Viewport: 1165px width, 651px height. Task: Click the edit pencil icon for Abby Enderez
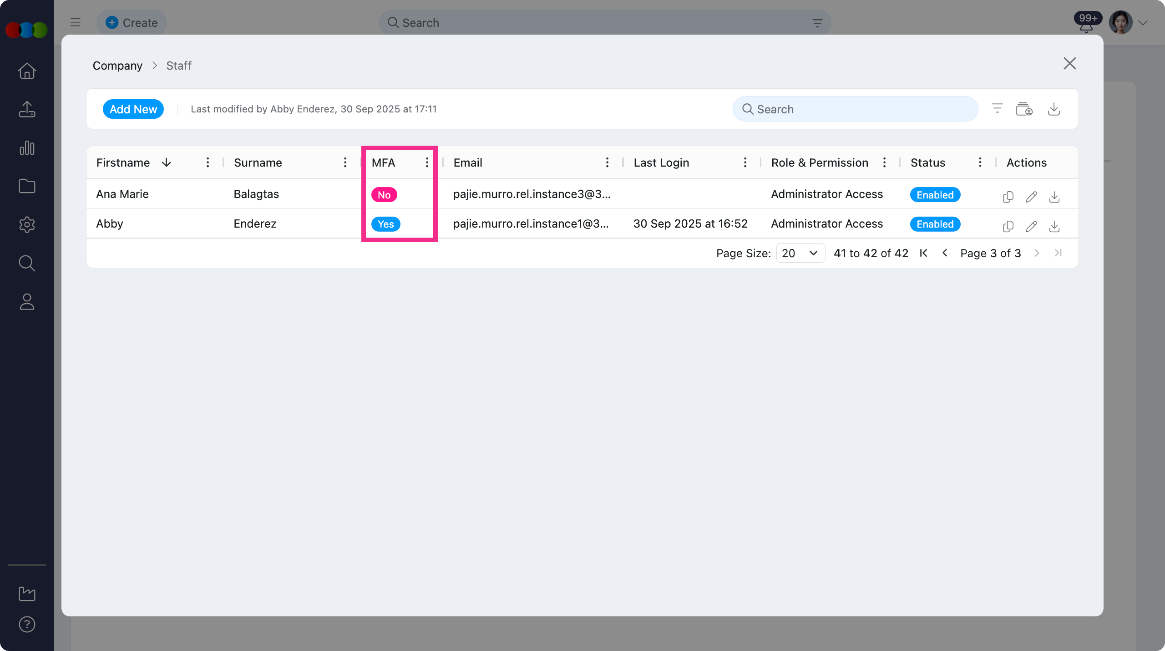click(1031, 226)
